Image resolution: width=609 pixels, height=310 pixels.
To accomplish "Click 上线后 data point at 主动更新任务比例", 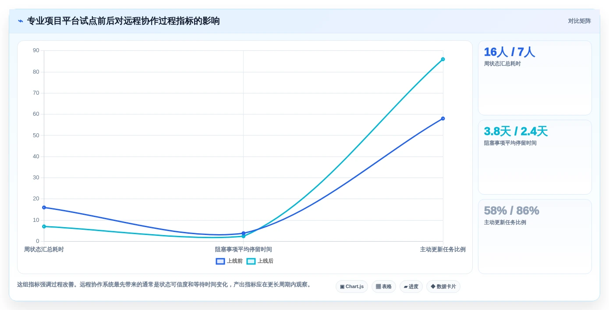I will pyautogui.click(x=443, y=59).
